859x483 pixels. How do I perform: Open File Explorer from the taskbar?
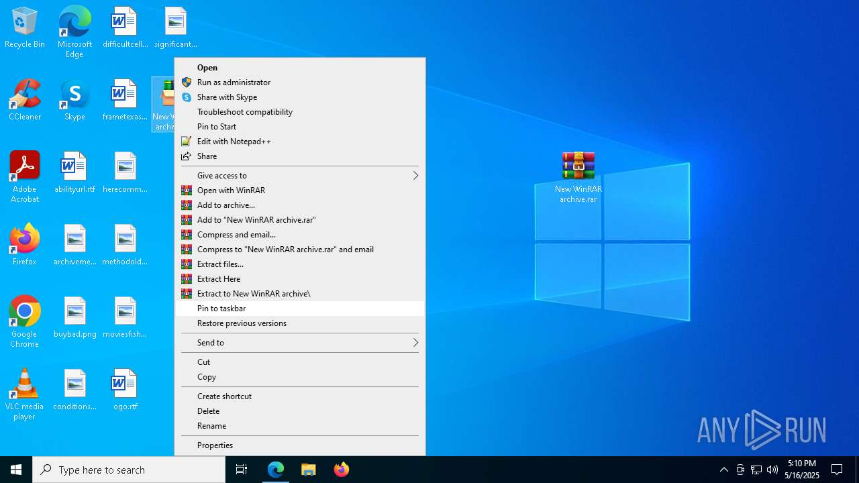(309, 470)
